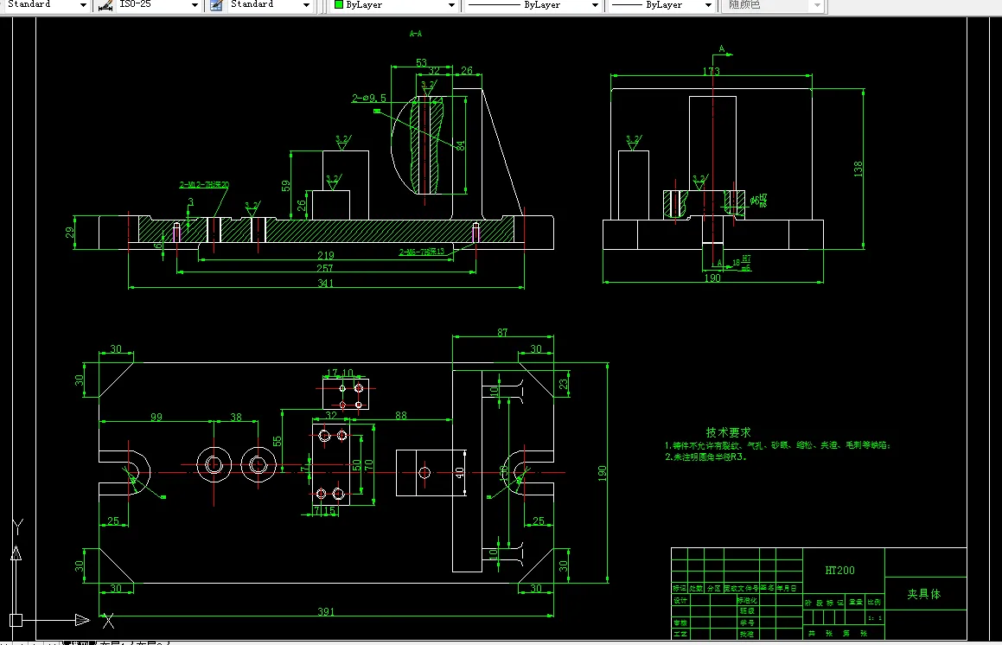Select the 341 dimension text
Image resolution: width=1002 pixels, height=645 pixels.
326,284
